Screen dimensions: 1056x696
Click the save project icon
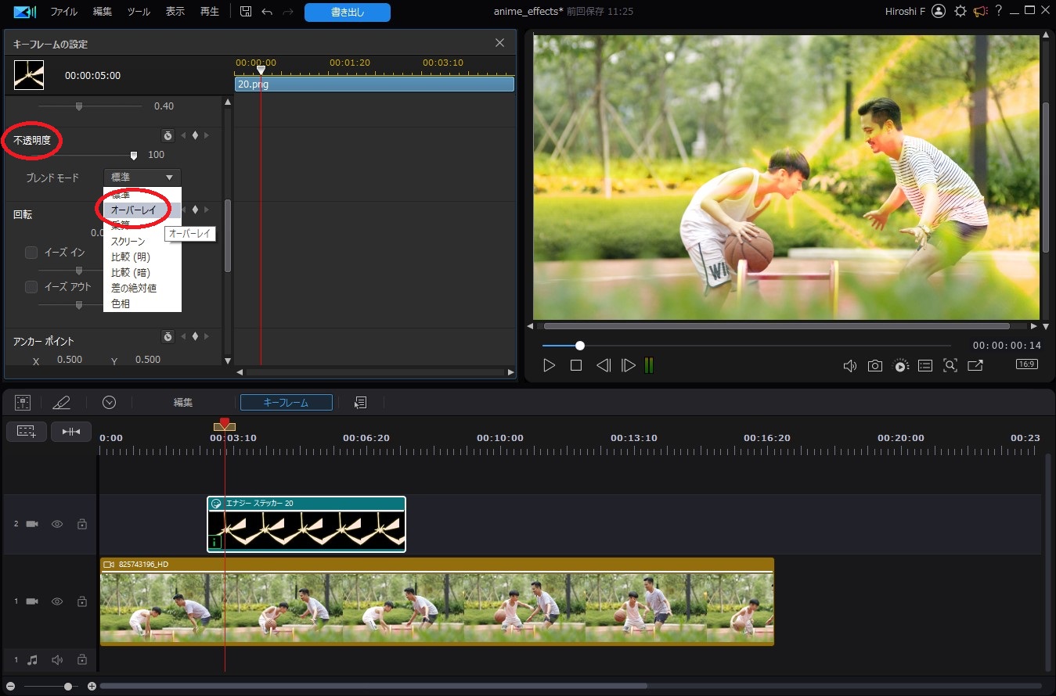coord(246,12)
